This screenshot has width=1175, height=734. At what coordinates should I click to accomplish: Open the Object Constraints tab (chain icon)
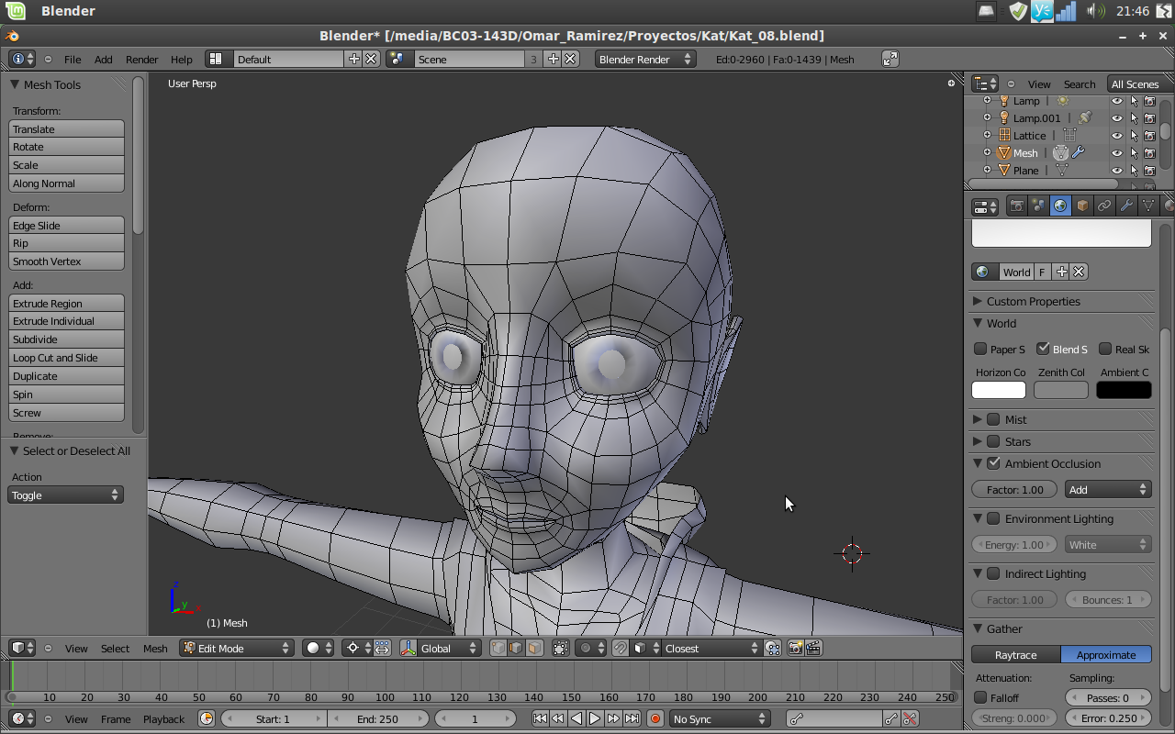[1104, 206]
